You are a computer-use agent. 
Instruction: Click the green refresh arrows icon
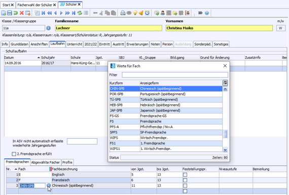(x=80, y=13)
